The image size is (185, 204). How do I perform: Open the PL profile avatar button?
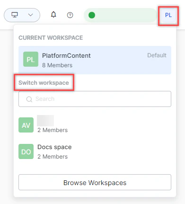point(168,15)
